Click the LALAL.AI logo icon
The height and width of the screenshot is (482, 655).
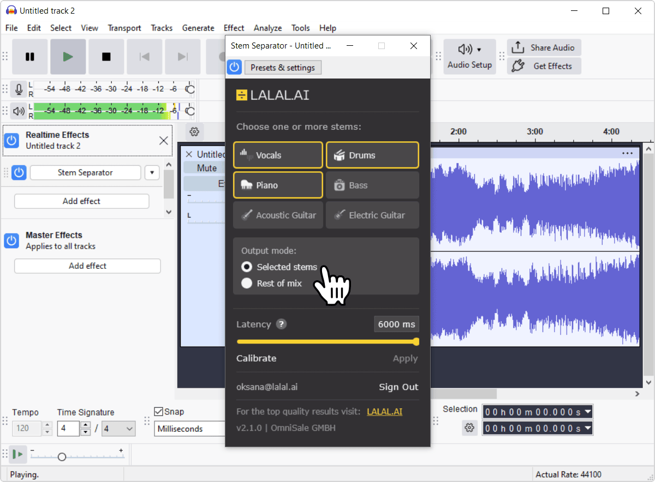242,95
